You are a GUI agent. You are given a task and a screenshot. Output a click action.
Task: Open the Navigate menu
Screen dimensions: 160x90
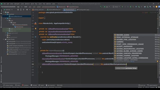(17, 4)
